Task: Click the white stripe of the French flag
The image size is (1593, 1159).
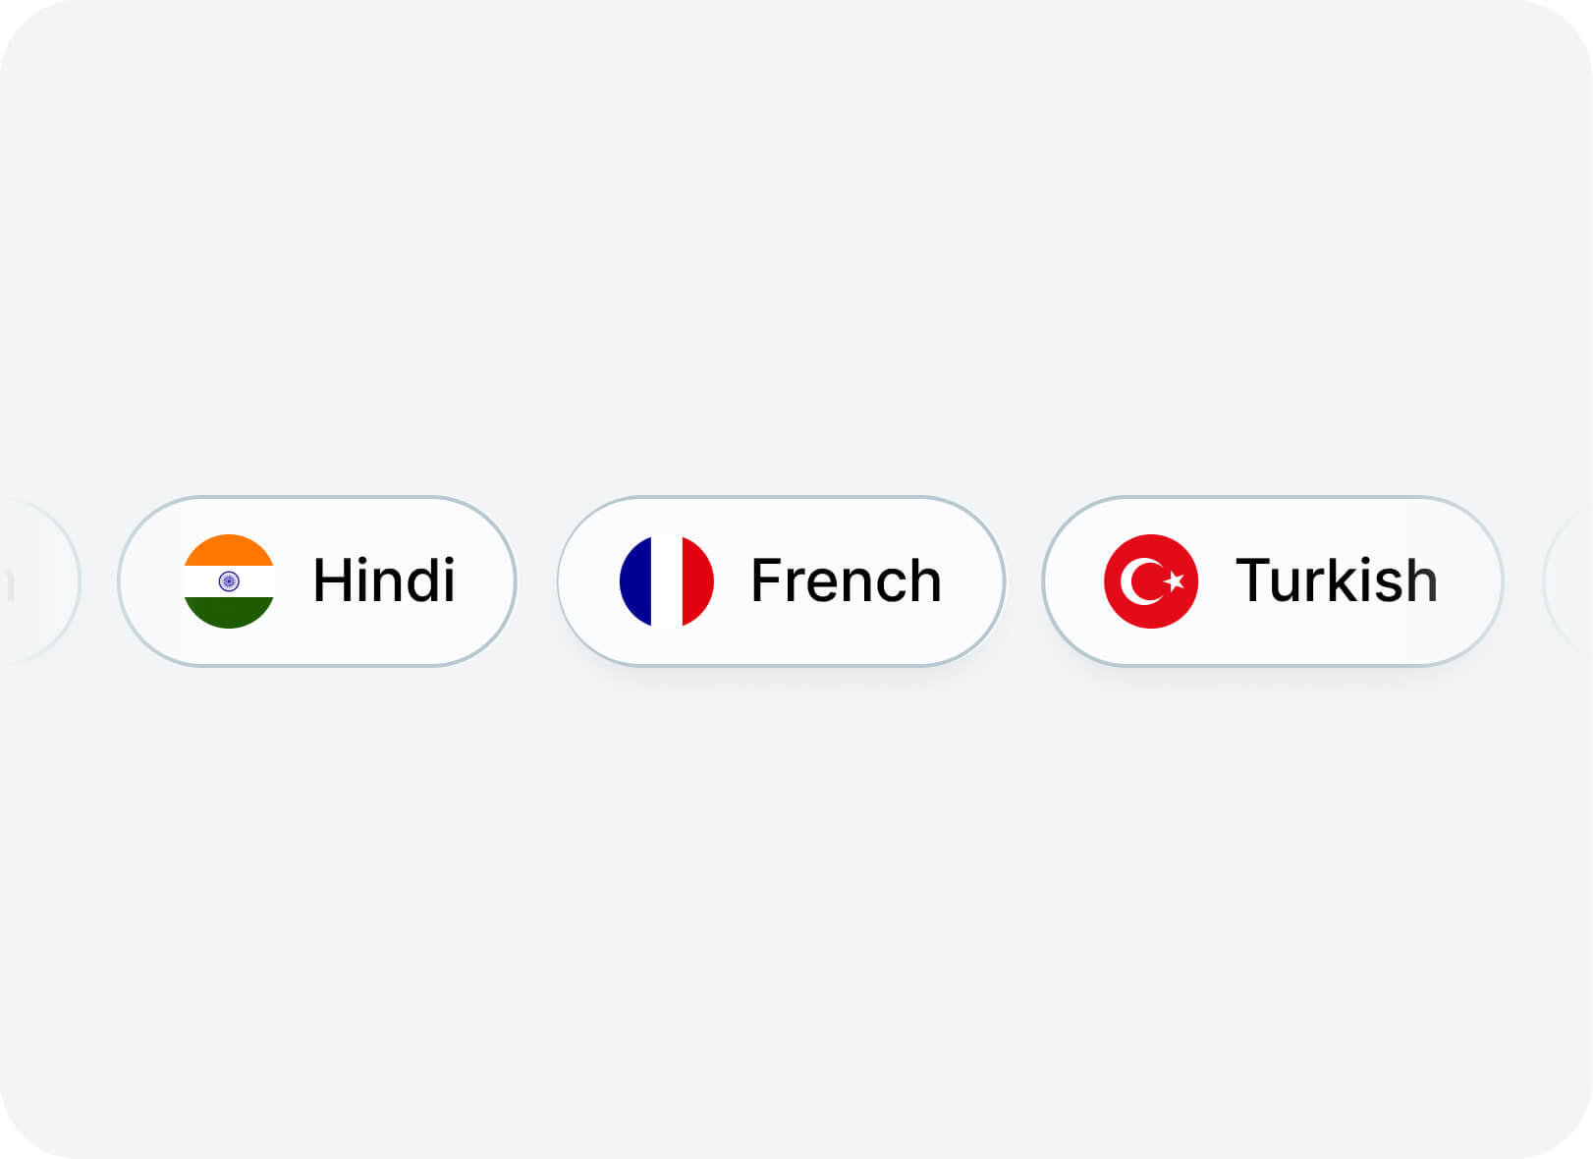Action: 667,580
